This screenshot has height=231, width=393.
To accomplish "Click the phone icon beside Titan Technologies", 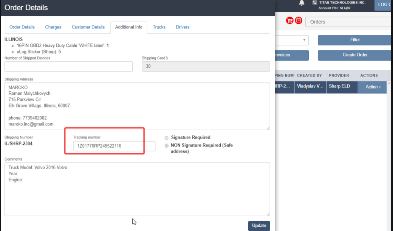I will click(314, 3).
